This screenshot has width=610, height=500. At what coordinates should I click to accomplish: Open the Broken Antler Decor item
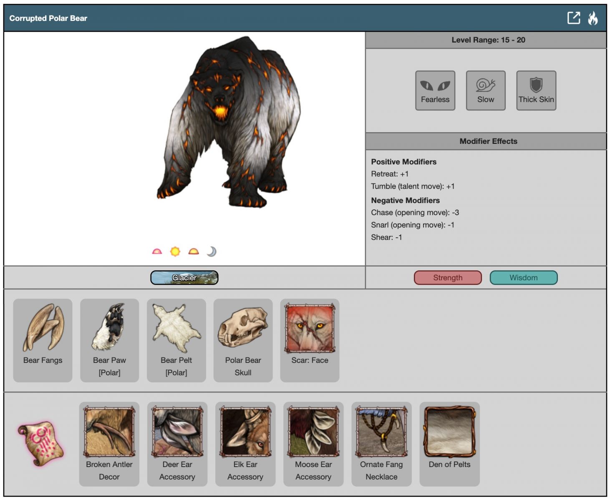(109, 443)
